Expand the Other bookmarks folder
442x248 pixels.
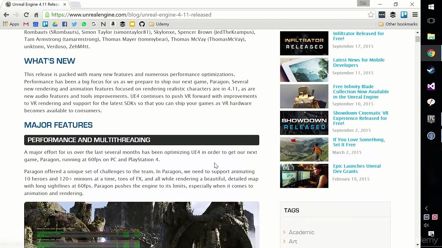(398, 24)
